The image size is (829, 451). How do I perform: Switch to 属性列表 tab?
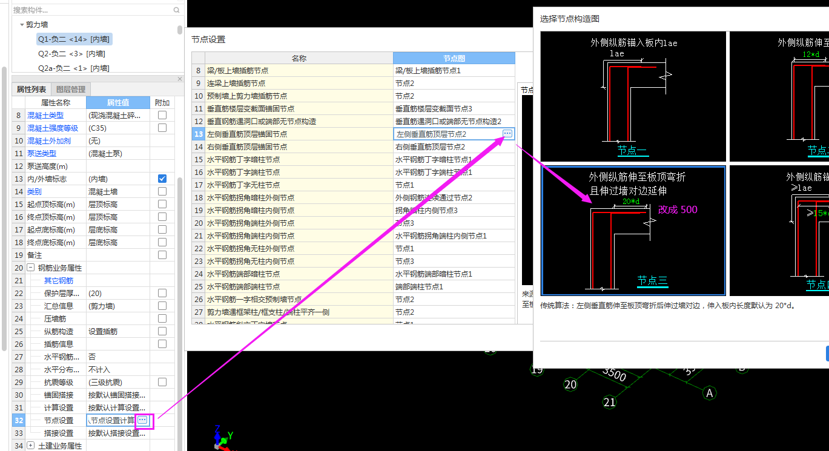coord(31,90)
